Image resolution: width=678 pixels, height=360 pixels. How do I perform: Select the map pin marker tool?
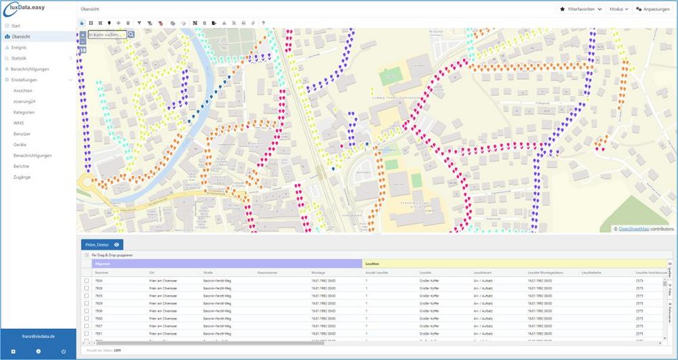(x=109, y=22)
